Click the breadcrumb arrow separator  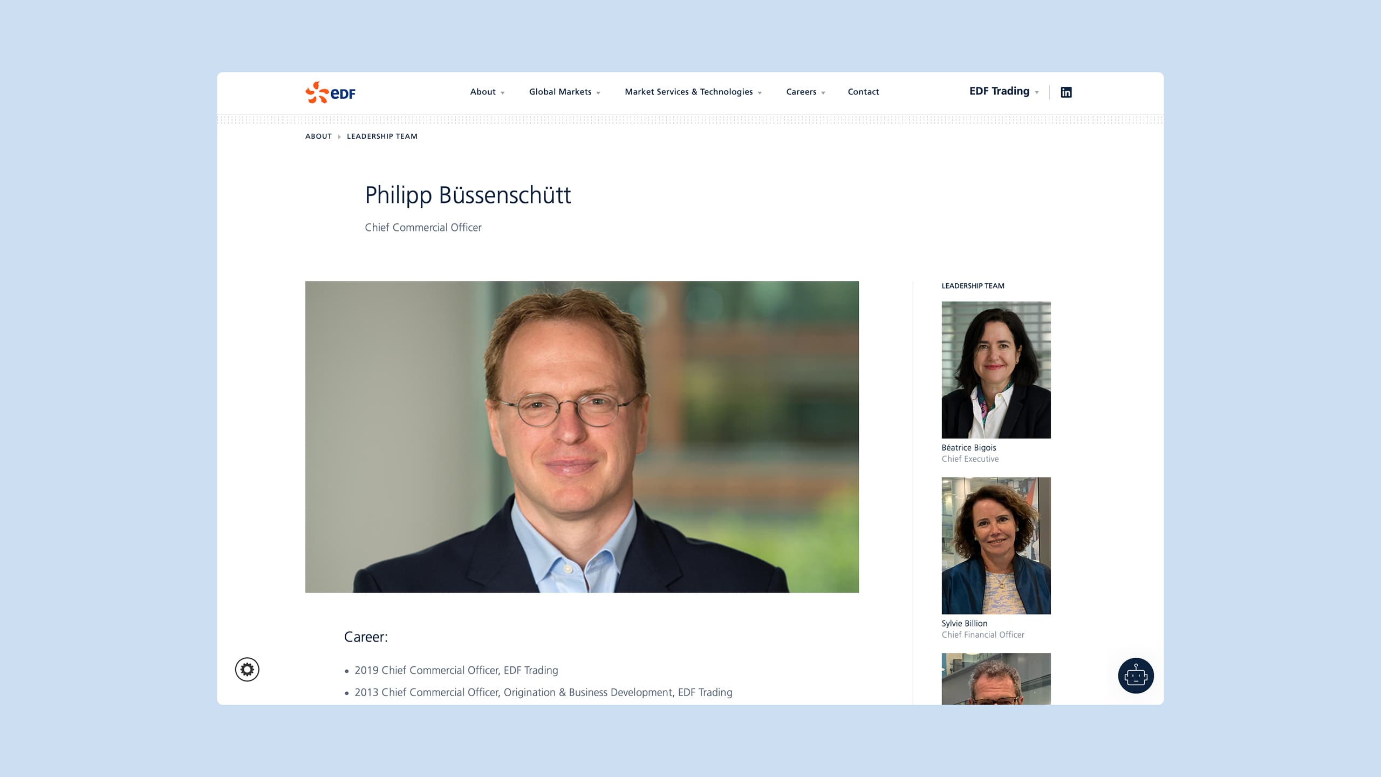tap(339, 137)
